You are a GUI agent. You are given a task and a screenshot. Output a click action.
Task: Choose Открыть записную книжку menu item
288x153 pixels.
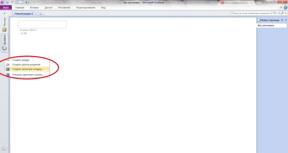click(27, 74)
